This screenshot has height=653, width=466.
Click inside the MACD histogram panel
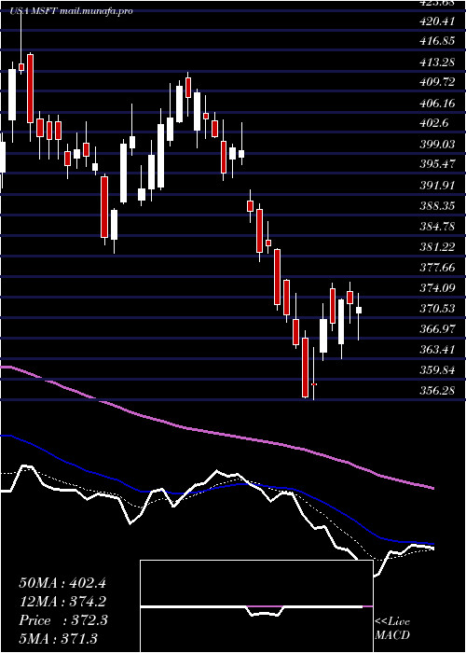(x=256, y=606)
